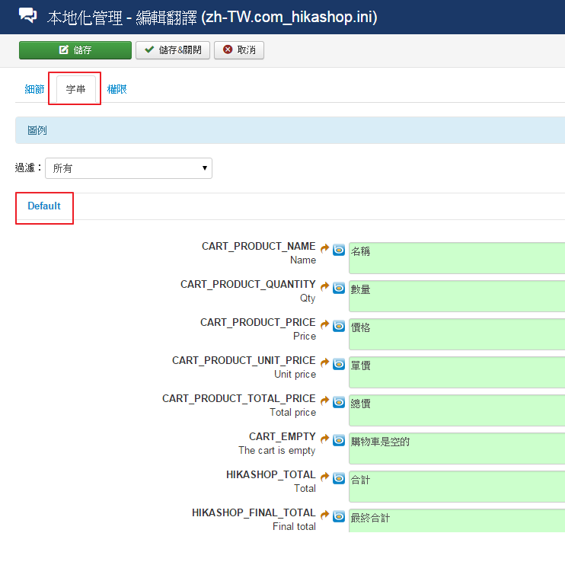565x565 pixels.
Task: Click the CART_EMPTY key label
Action: pyautogui.click(x=282, y=437)
